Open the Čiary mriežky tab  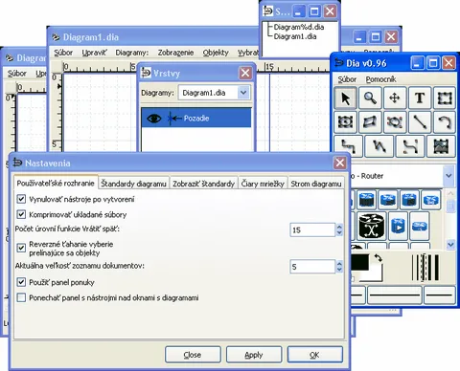coord(263,184)
